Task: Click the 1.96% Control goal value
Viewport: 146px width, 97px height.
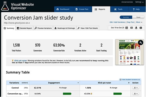Action: [x=88, y=88]
